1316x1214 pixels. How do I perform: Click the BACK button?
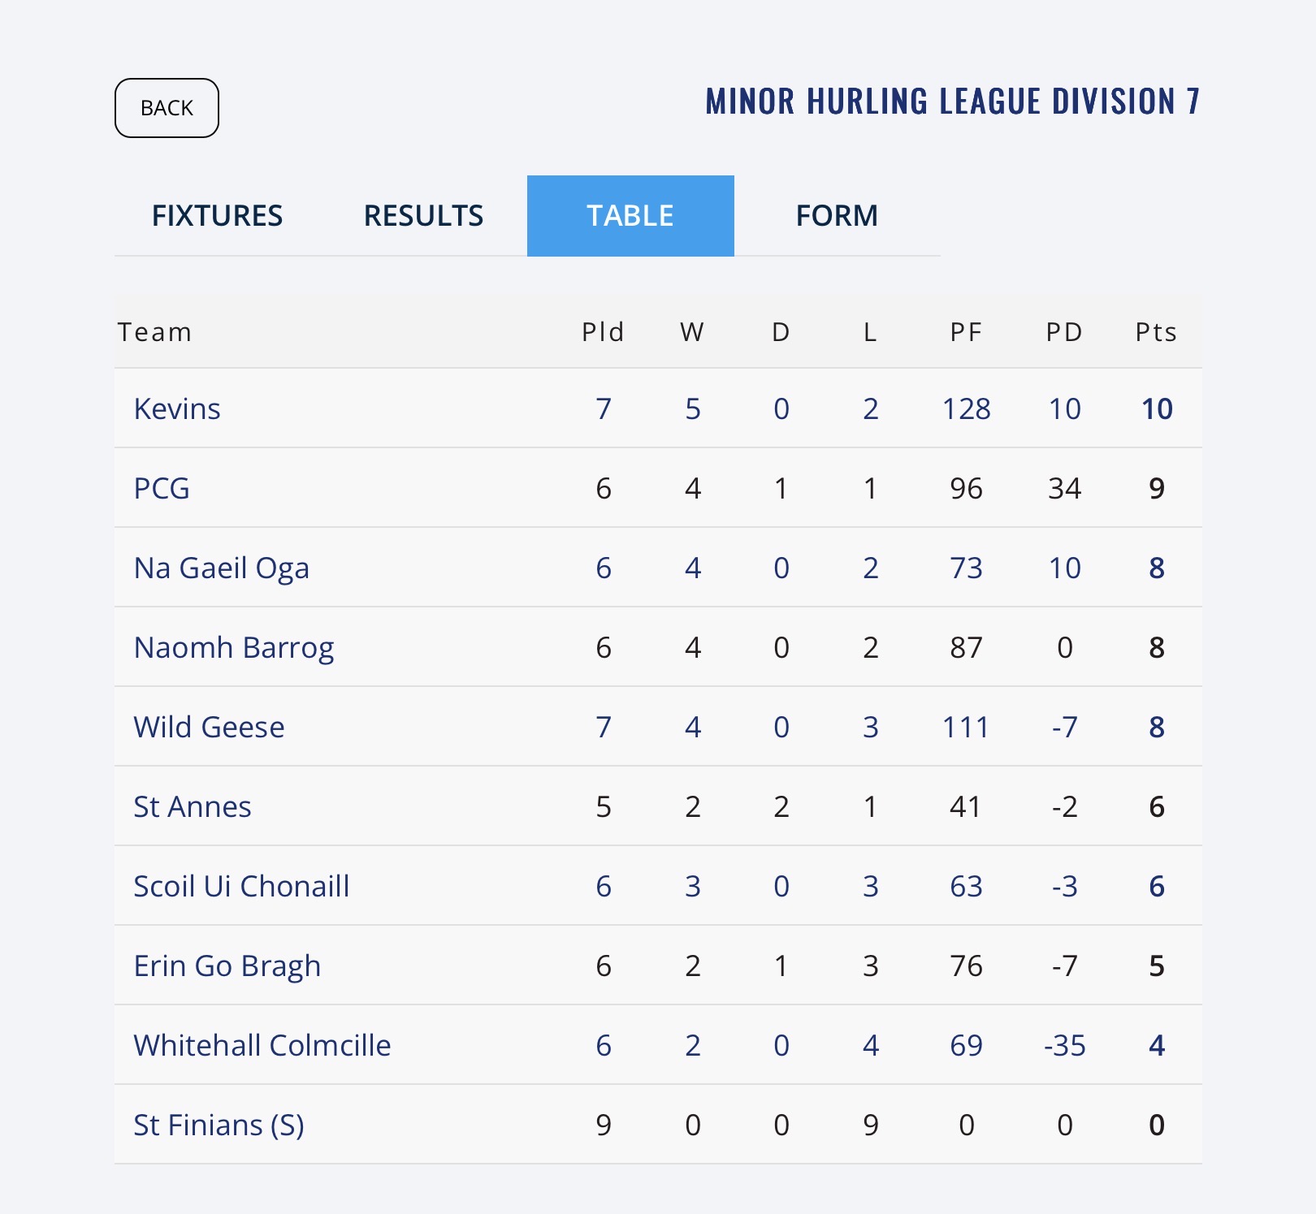(x=167, y=108)
